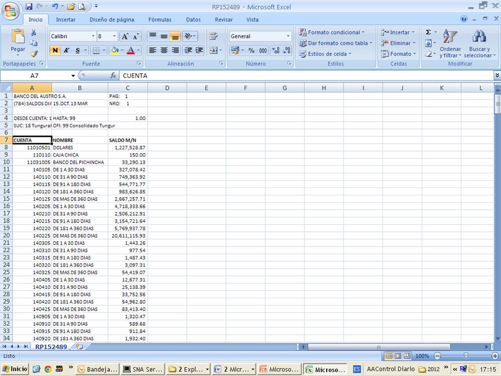501x376 pixels.
Task: Increase the number of decimal places
Action: [x=276, y=50]
